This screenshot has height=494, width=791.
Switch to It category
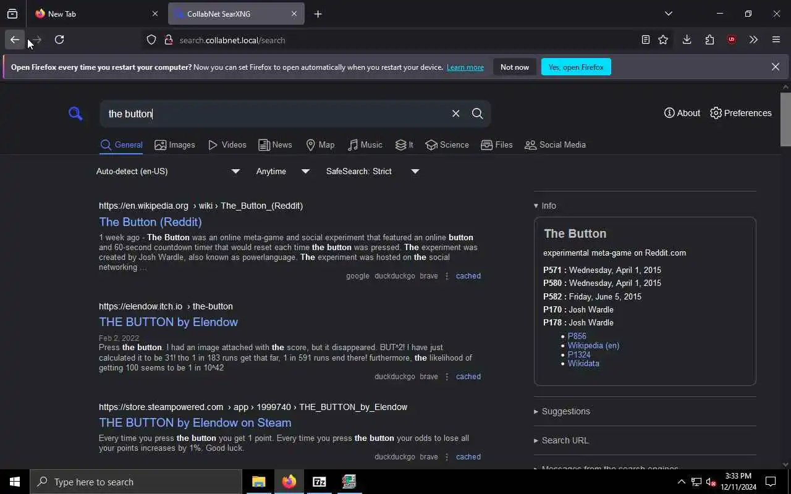point(404,145)
